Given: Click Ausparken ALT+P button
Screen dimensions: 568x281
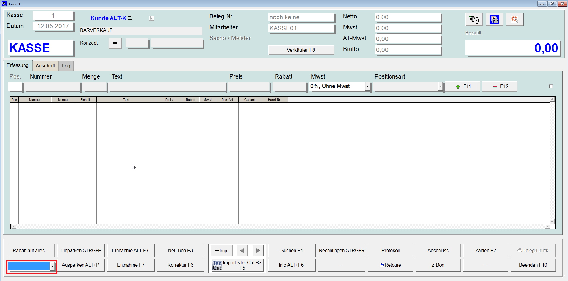Looking at the screenshot, I should coord(81,265).
